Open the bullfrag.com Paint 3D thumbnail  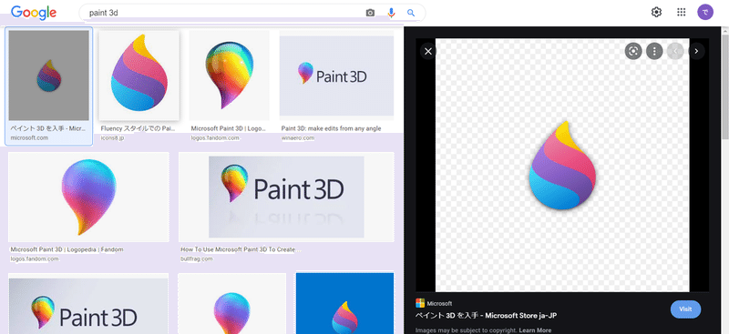tap(286, 197)
